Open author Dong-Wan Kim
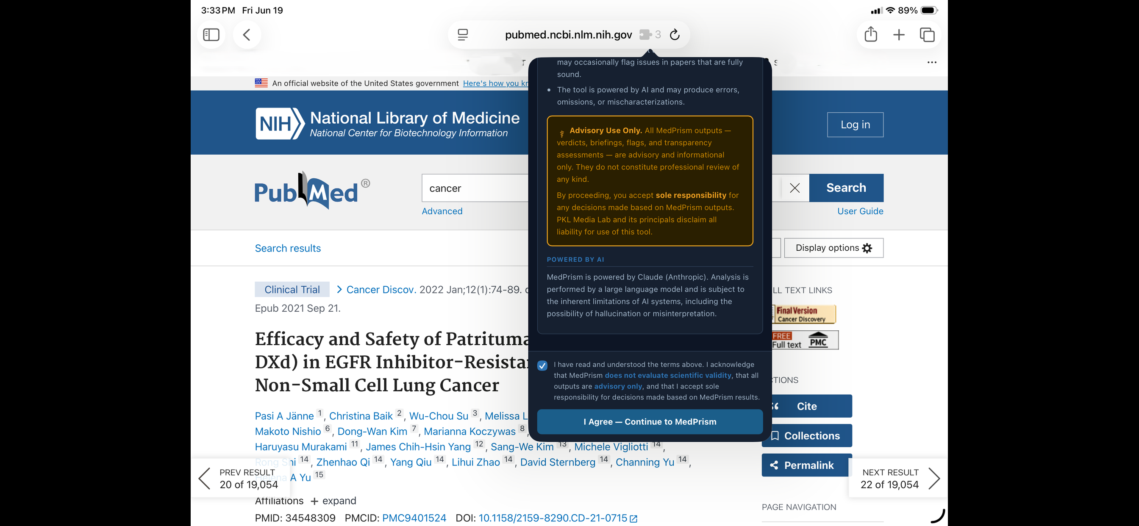1139x526 pixels. point(372,432)
